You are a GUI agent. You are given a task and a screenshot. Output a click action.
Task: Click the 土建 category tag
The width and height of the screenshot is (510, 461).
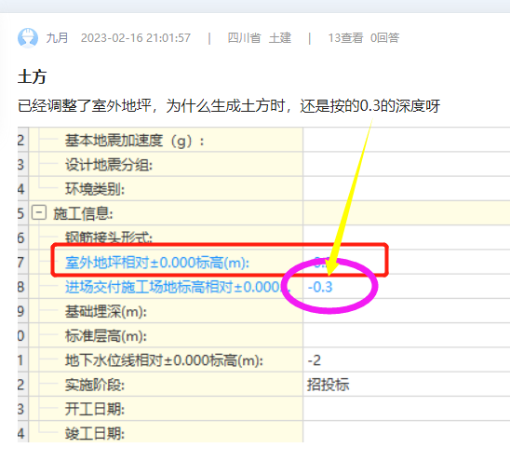click(280, 38)
